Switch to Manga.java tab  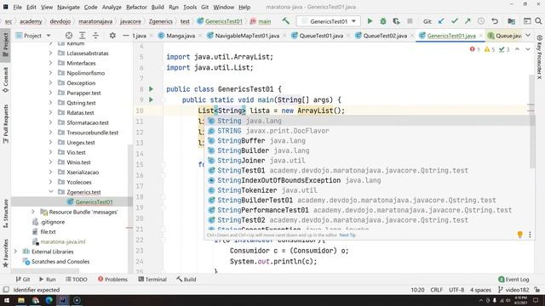[x=181, y=36]
